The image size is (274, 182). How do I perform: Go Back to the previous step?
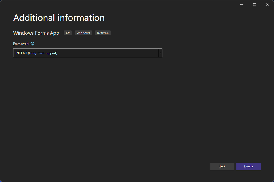(x=222, y=166)
